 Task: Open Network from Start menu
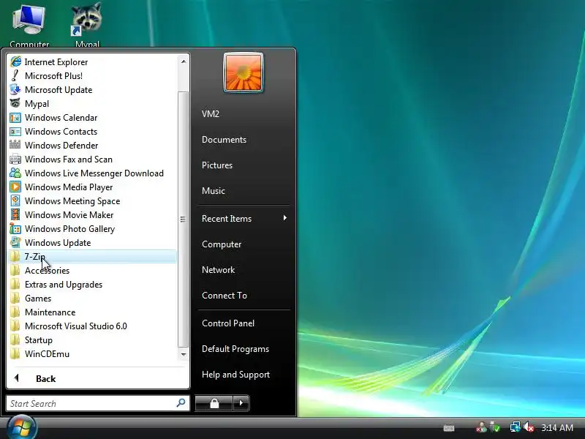(244, 270)
